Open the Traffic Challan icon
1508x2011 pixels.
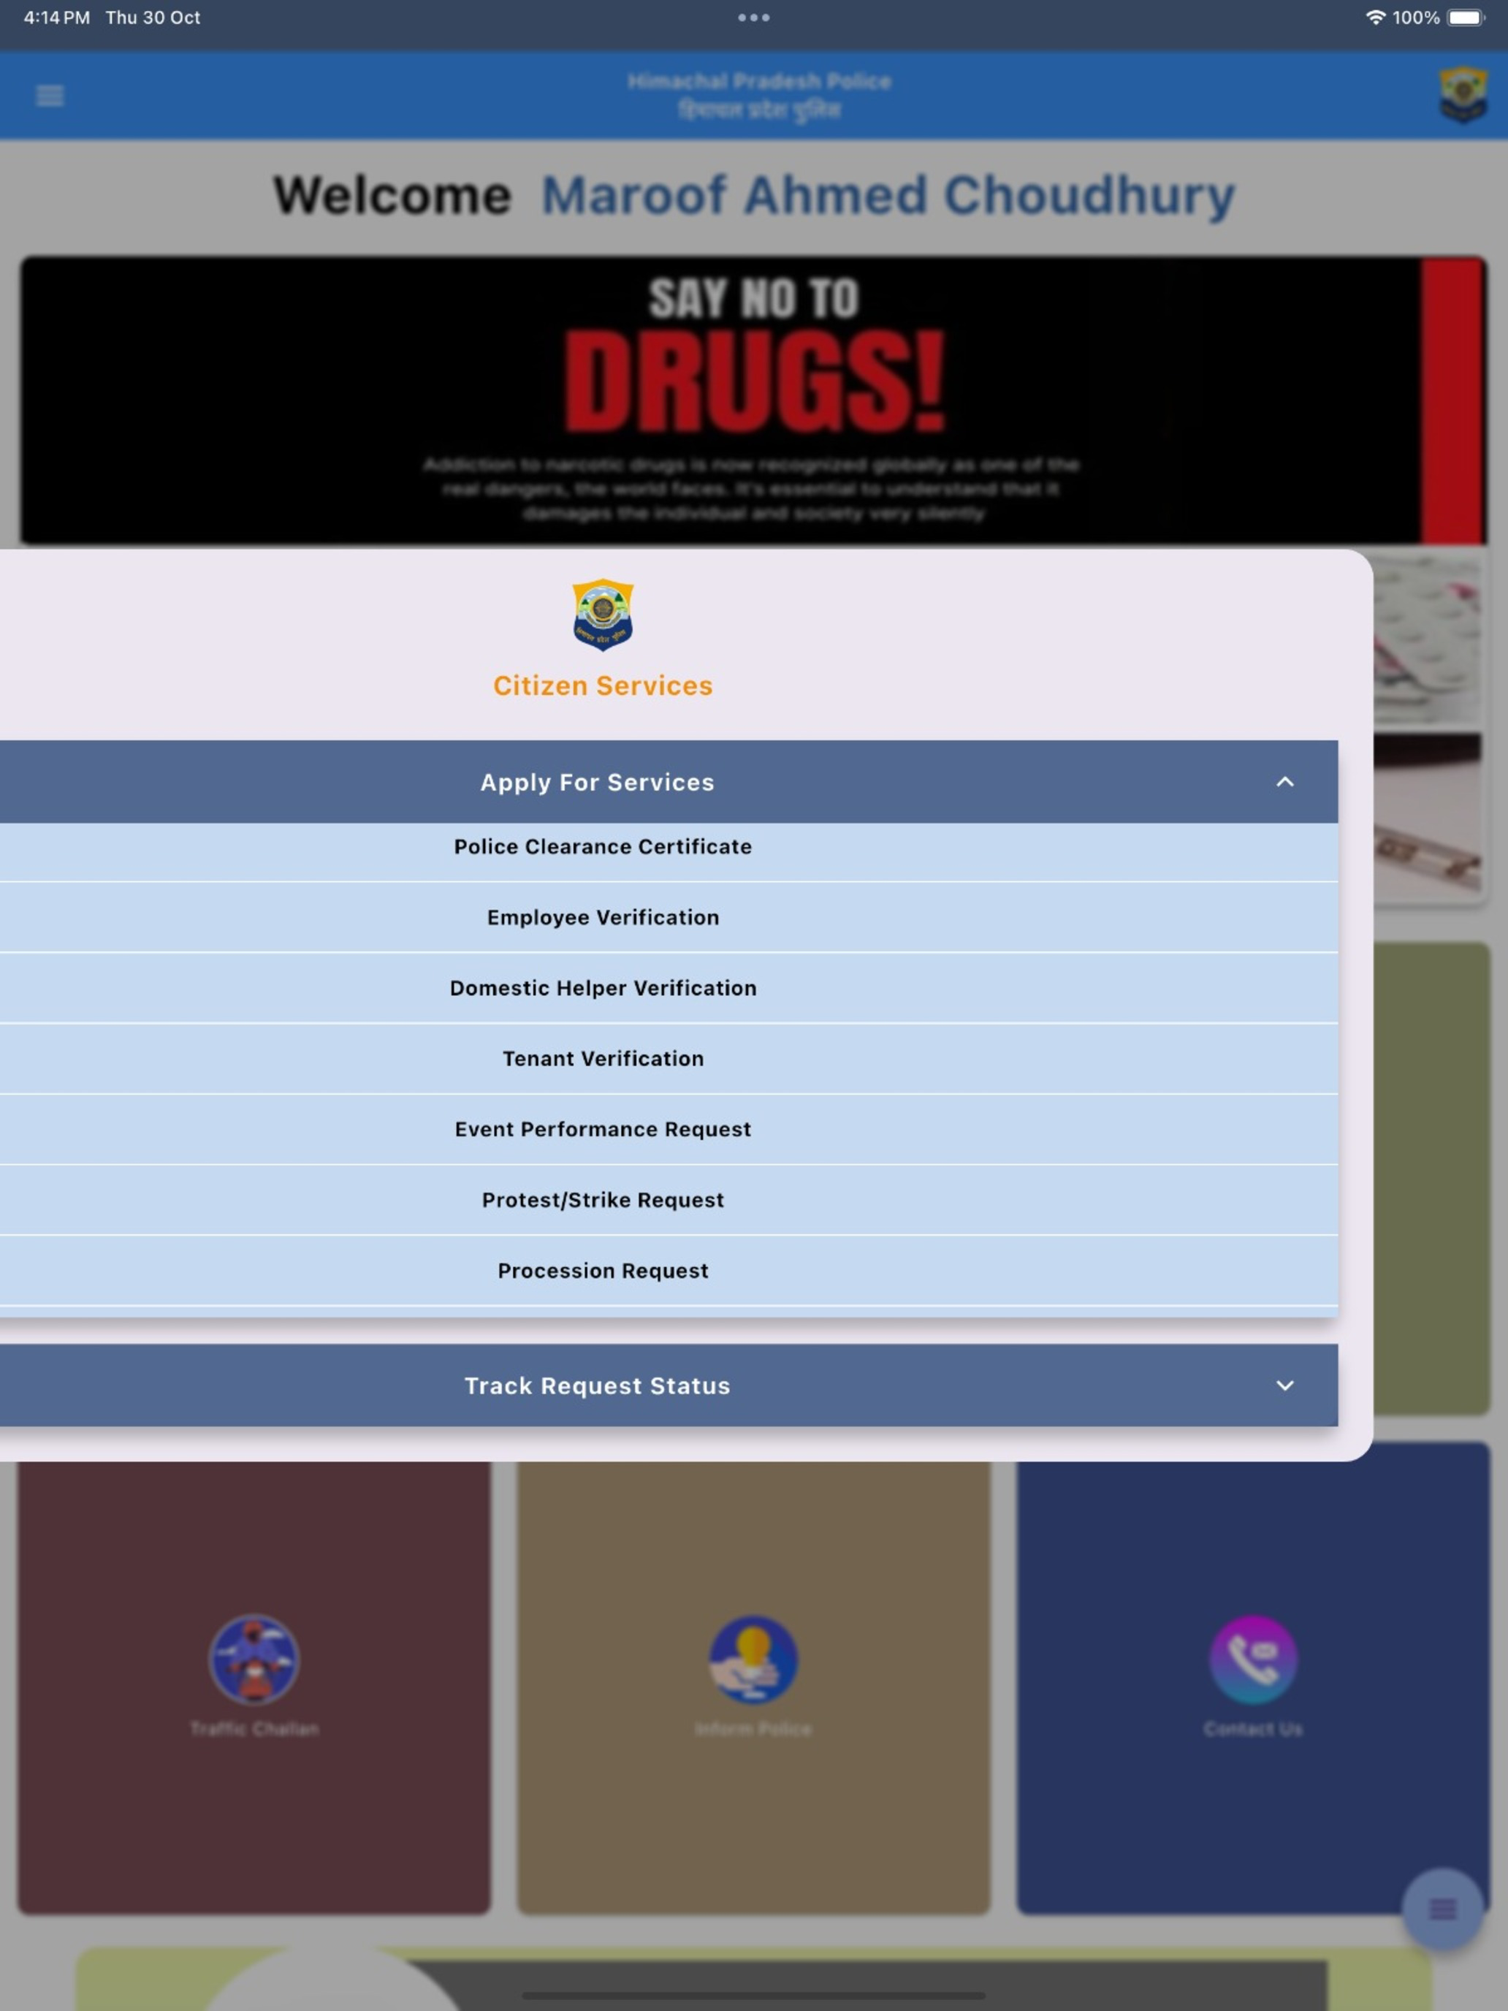click(254, 1660)
